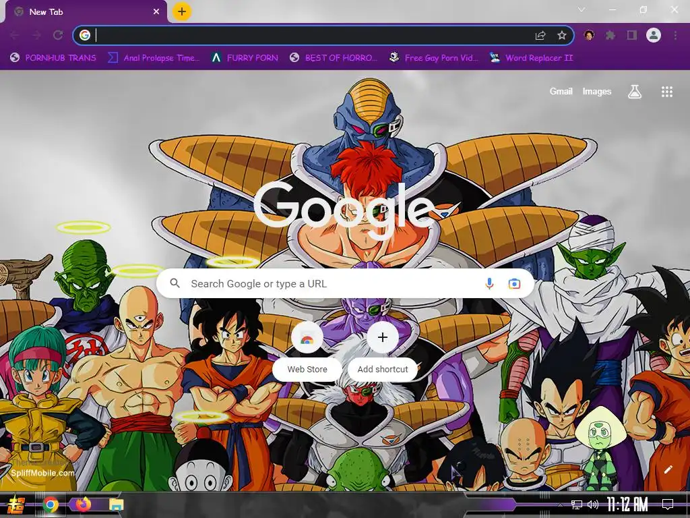Show hidden tray icons chevron
This screenshot has height=518, width=690.
[559, 505]
